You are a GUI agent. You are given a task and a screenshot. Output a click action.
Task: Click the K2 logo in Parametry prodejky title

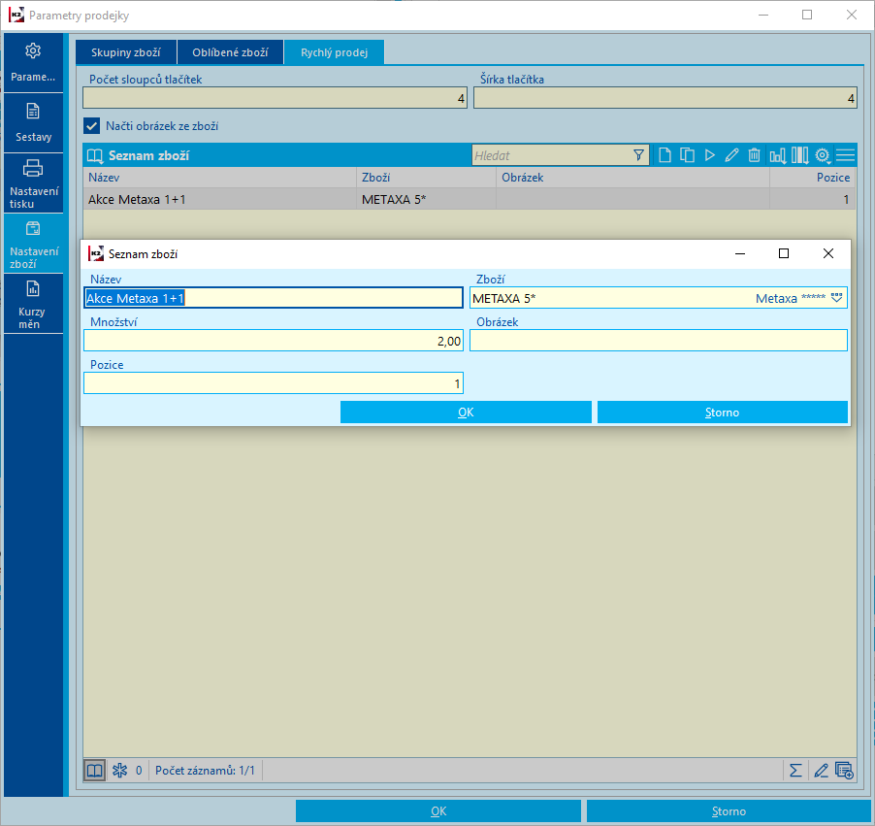coord(16,16)
